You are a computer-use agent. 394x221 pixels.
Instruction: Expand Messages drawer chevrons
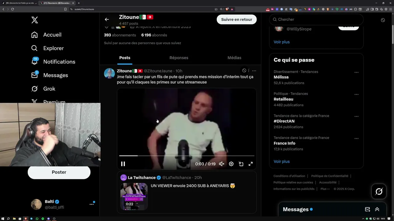[377, 209]
